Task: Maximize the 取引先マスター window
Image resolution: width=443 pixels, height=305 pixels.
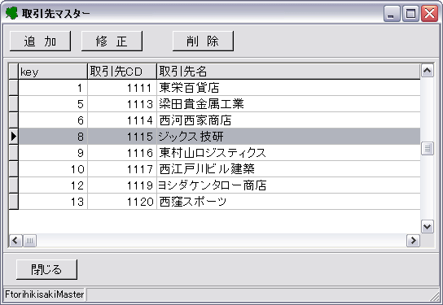Action: (410, 13)
